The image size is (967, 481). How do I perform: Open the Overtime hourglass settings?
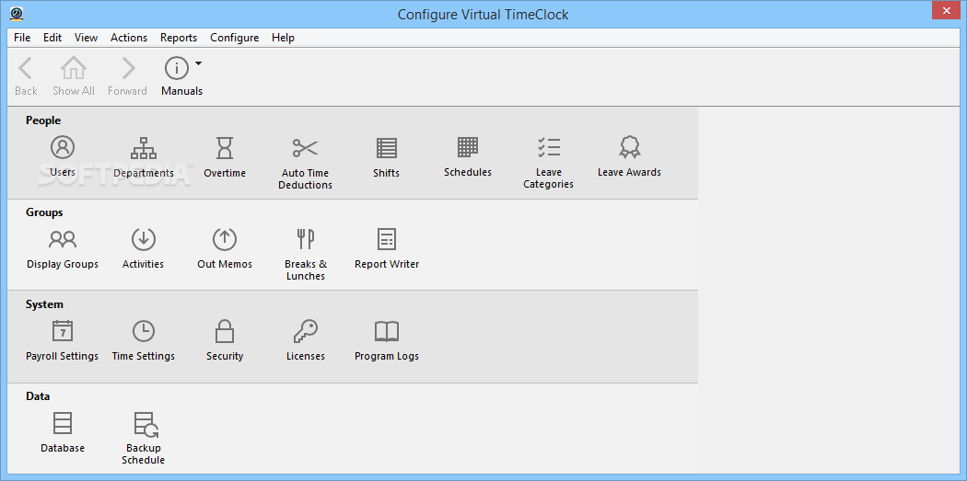coord(225,148)
